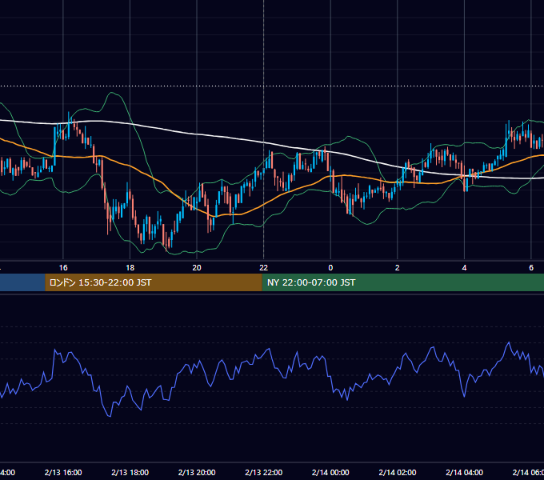Click hour label 18 on price chart axis

tap(130, 268)
